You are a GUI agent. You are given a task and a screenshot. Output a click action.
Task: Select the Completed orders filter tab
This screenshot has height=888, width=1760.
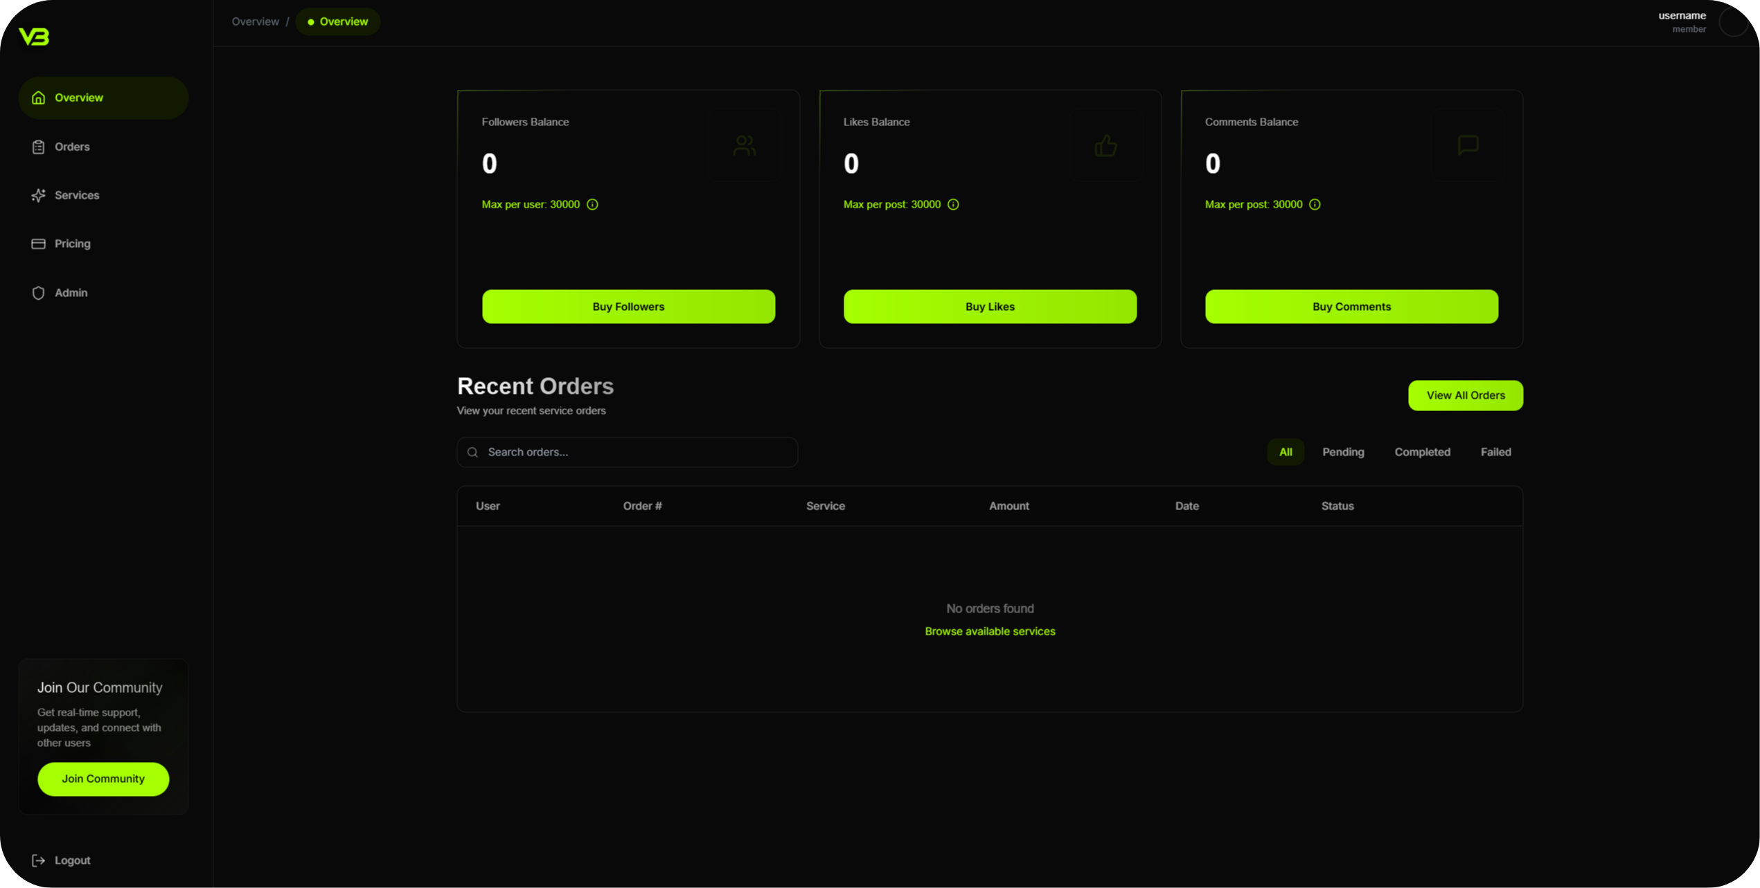pos(1422,451)
